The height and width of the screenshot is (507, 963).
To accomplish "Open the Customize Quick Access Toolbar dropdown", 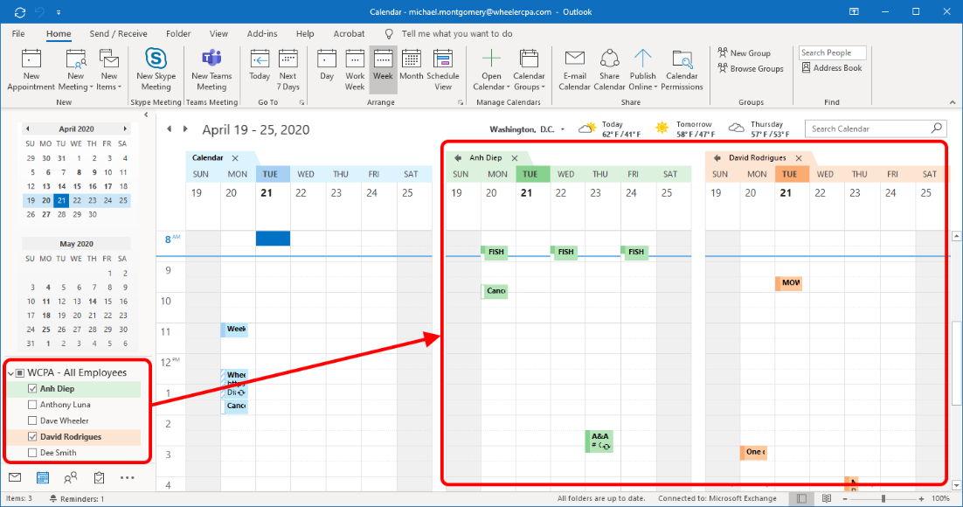I will point(59,11).
